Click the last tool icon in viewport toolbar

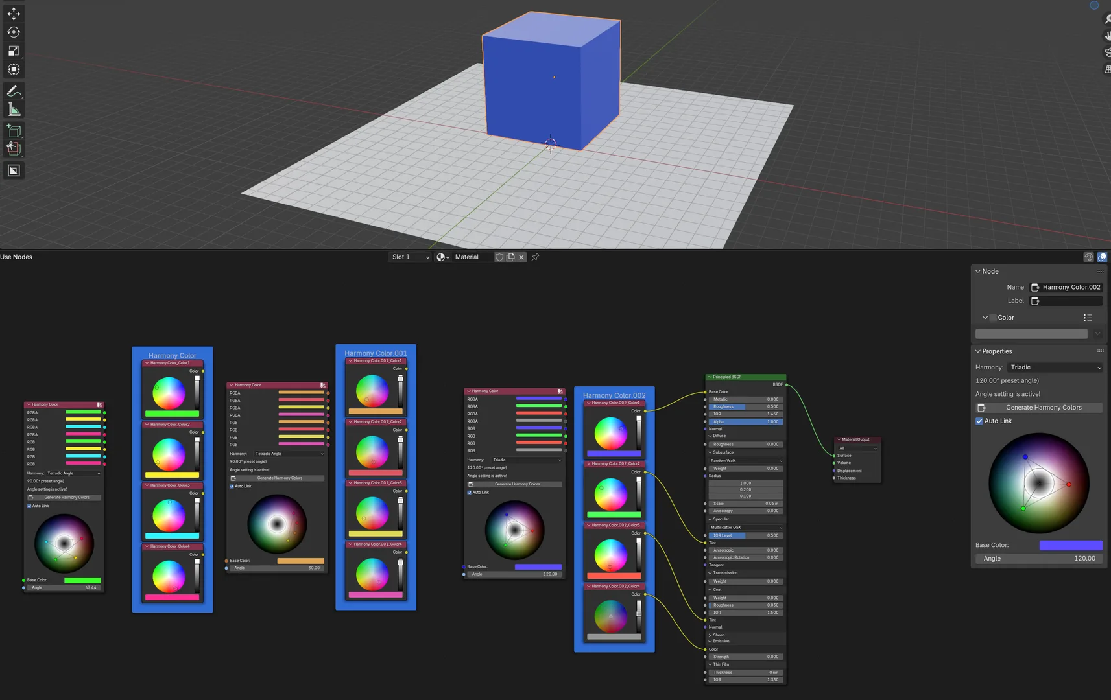click(x=14, y=170)
